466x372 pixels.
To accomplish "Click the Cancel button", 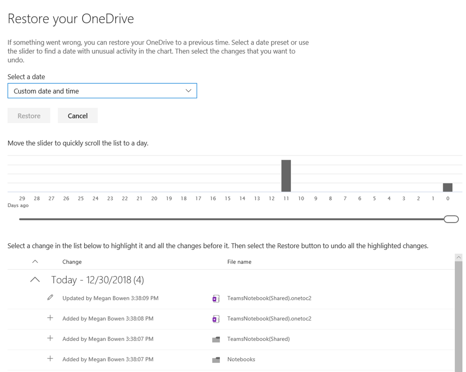I will point(77,116).
